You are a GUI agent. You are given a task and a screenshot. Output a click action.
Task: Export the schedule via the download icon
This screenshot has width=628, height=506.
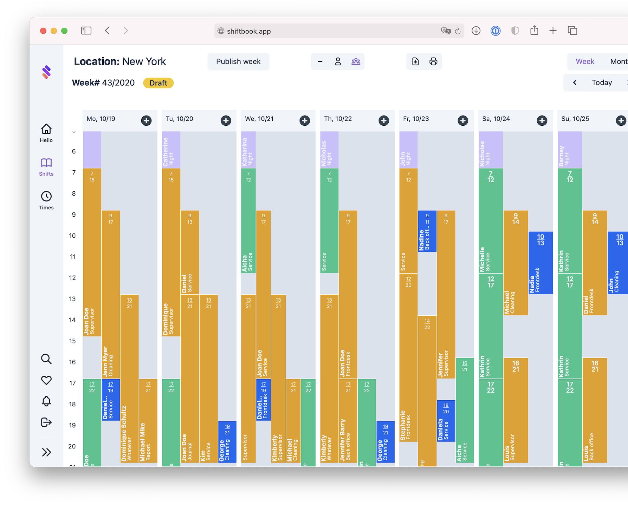[x=415, y=61]
